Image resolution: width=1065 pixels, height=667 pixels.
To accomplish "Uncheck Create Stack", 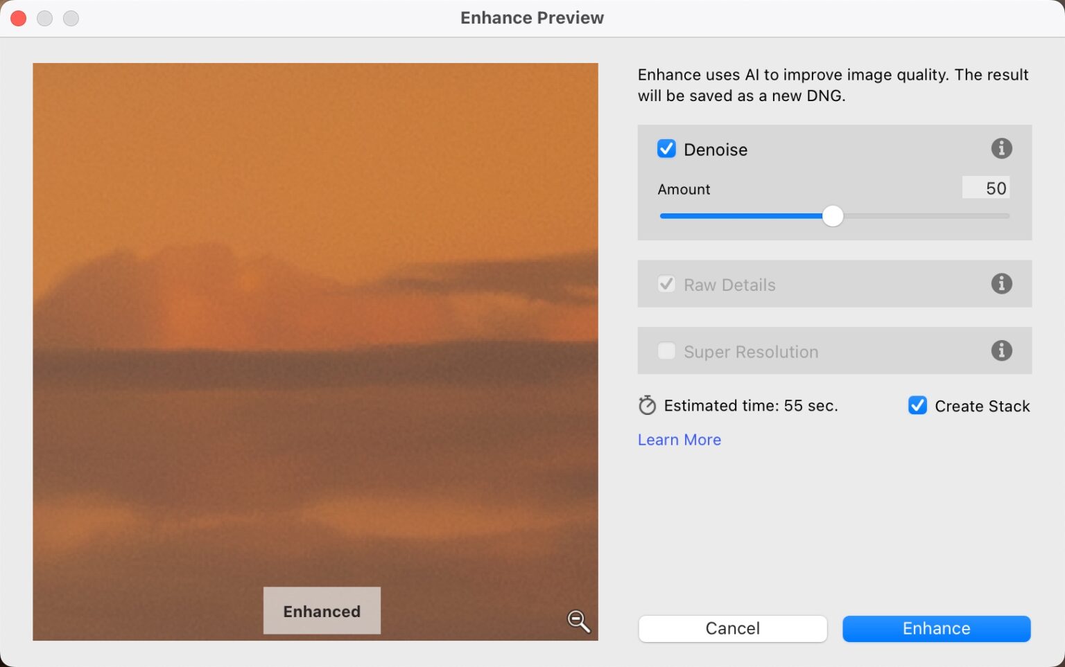I will [917, 405].
